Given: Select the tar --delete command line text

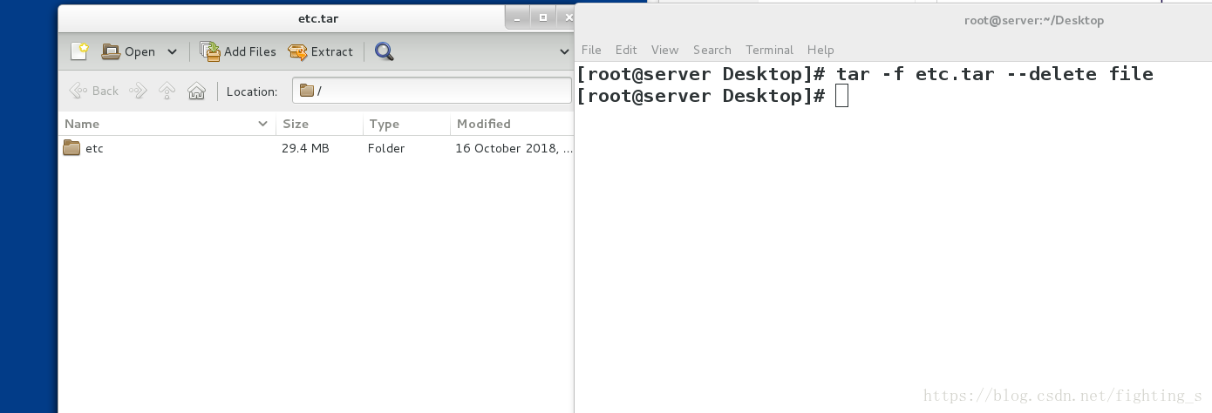Looking at the screenshot, I should coord(995,74).
